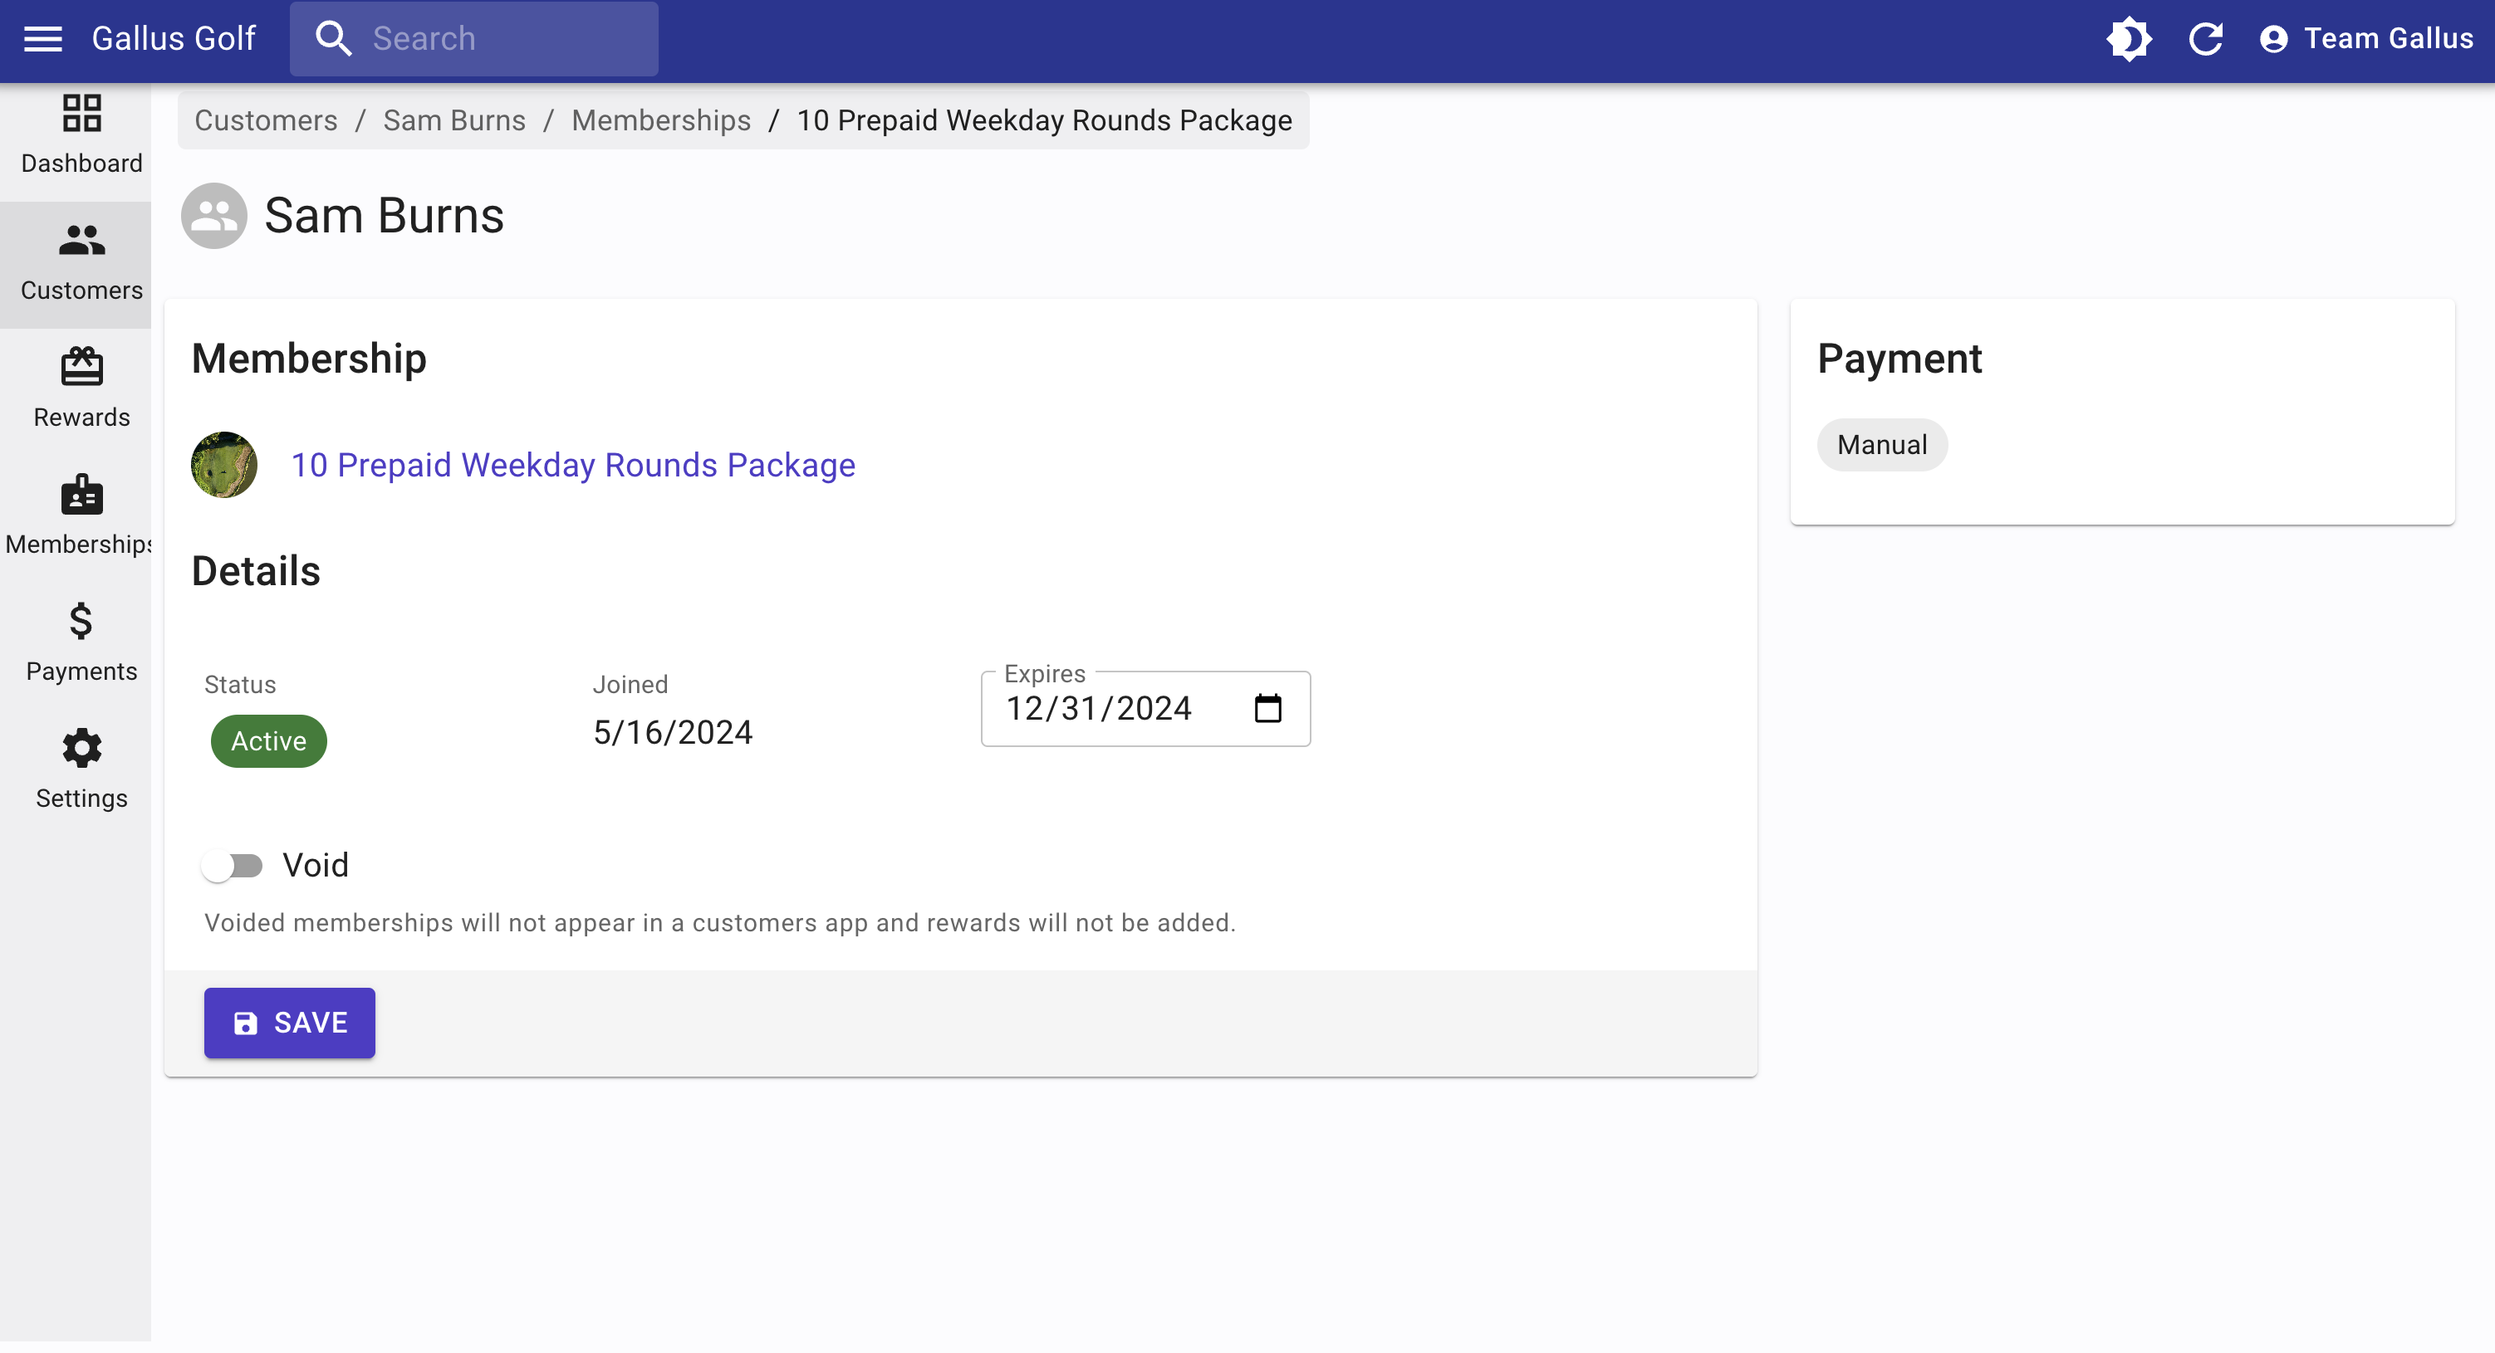Viewport: 2495px width, 1353px height.
Task: Open Settings gear in sidebar
Action: tap(81, 769)
